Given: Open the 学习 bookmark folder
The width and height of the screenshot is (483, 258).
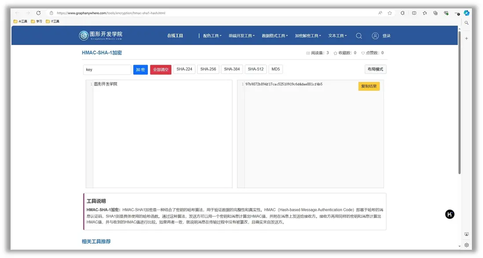Looking at the screenshot, I should (37, 21).
